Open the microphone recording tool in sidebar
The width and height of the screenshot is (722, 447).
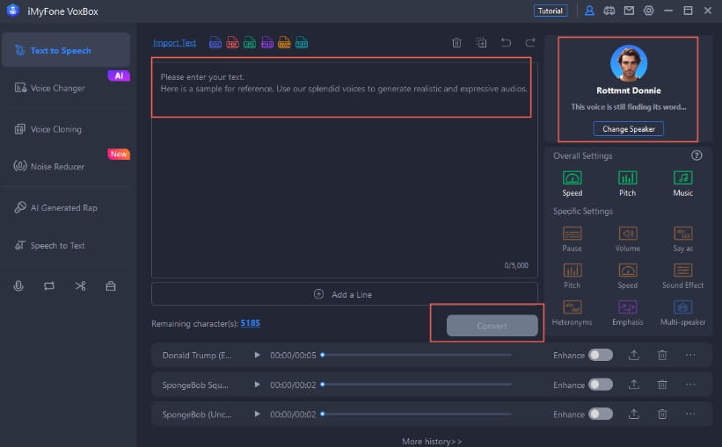[18, 286]
